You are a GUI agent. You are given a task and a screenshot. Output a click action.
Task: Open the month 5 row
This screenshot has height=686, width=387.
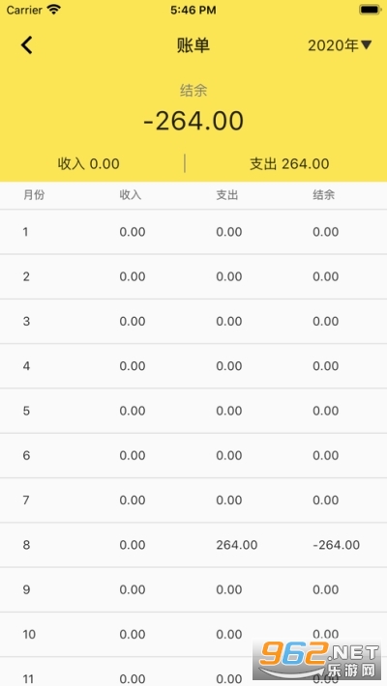193,411
